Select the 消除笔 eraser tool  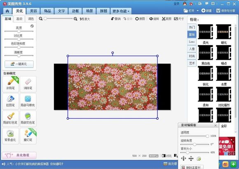28,84
